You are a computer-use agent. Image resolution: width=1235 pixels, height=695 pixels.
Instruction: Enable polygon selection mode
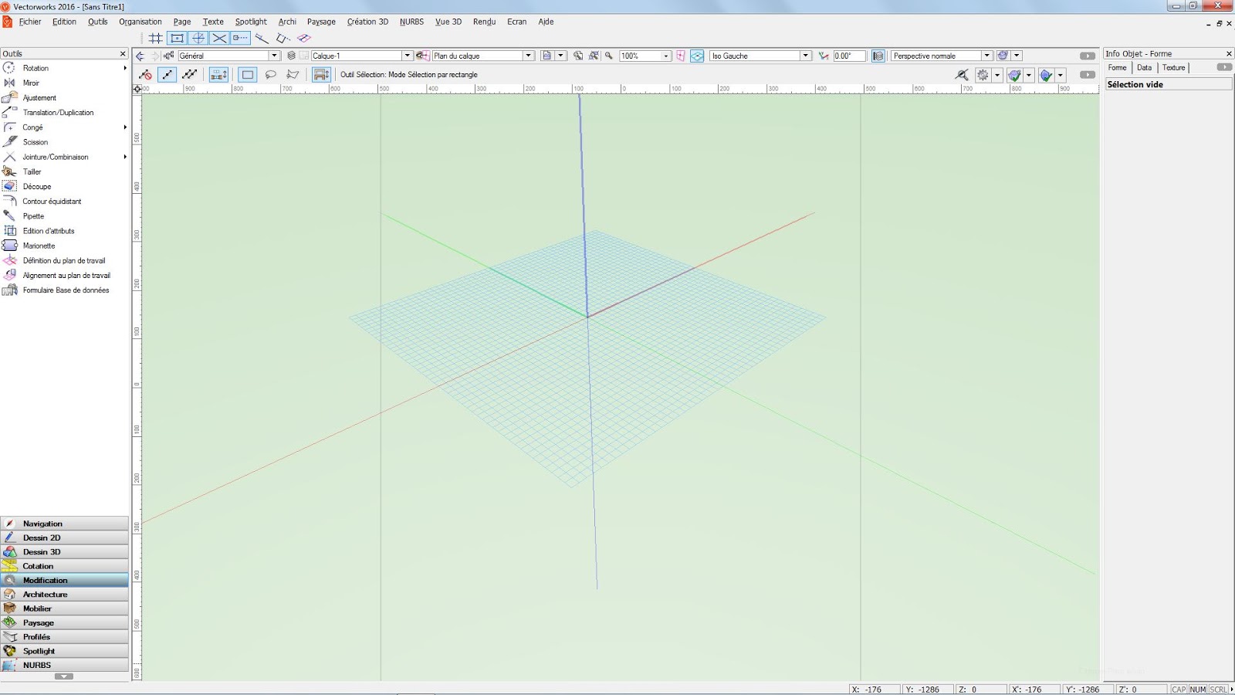pyautogui.click(x=293, y=74)
